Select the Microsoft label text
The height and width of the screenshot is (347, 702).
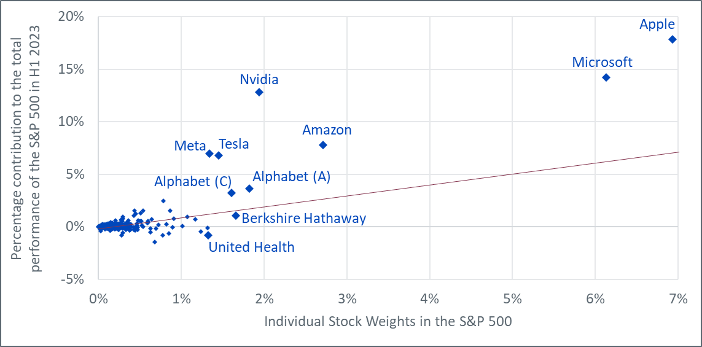[x=602, y=62]
